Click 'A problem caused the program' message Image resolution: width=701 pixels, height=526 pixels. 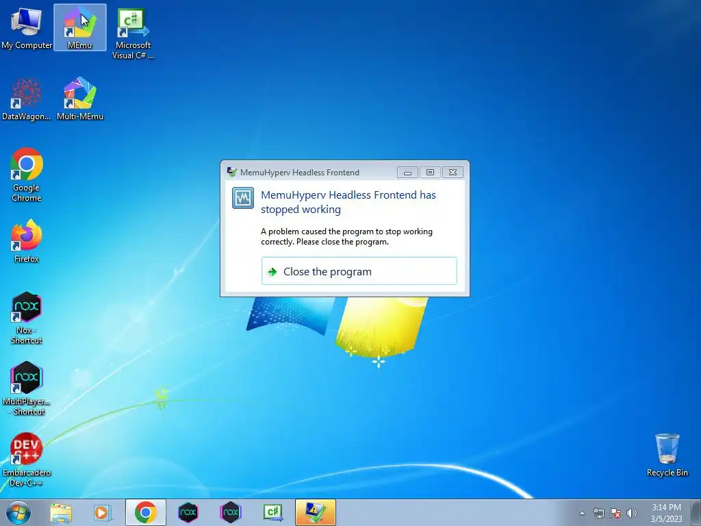pyautogui.click(x=346, y=236)
